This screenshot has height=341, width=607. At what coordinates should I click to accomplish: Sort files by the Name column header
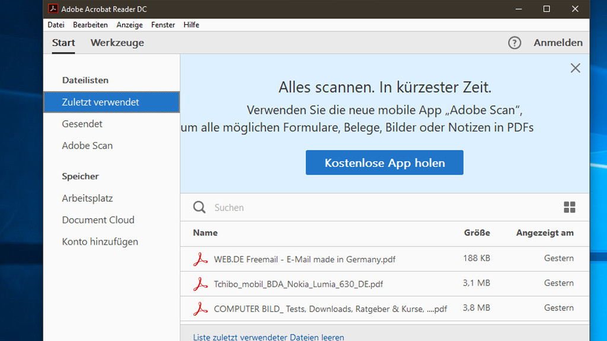(205, 233)
